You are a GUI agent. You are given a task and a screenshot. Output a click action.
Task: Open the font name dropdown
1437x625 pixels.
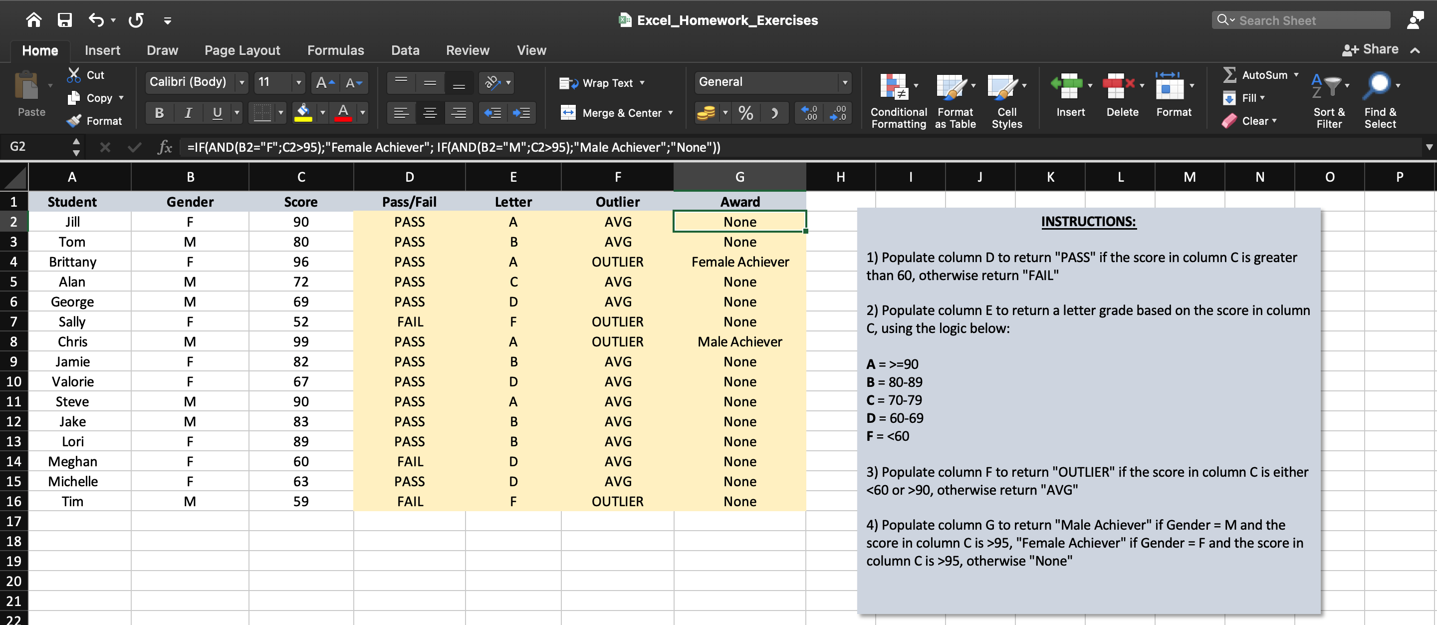click(x=241, y=82)
